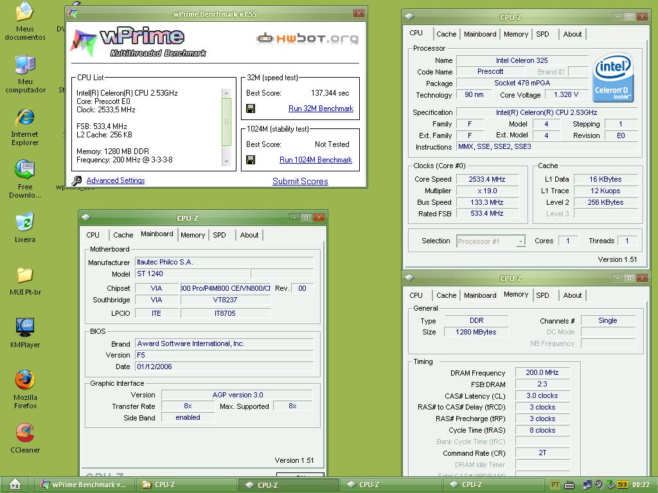Click the Advanced Settings wrench icon
658x493 pixels.
[x=77, y=180]
